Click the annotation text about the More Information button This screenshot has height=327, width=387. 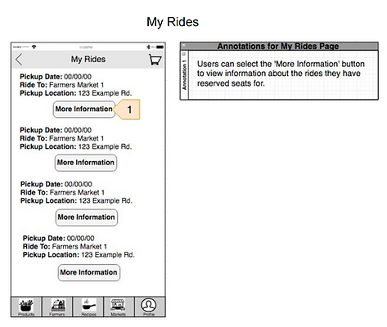click(x=281, y=74)
